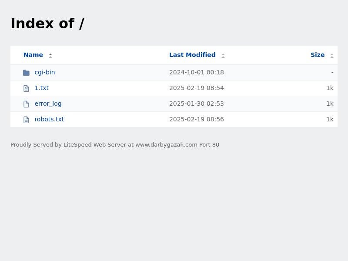Sort listing by Last Modified header
Screen dimensions: 348x261
[192, 55]
